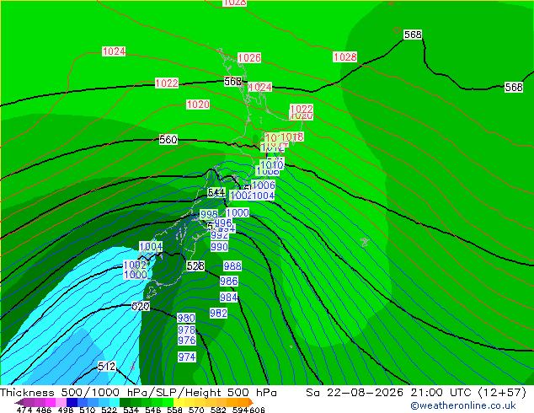Click the blue 996 pressure label

click(x=223, y=223)
